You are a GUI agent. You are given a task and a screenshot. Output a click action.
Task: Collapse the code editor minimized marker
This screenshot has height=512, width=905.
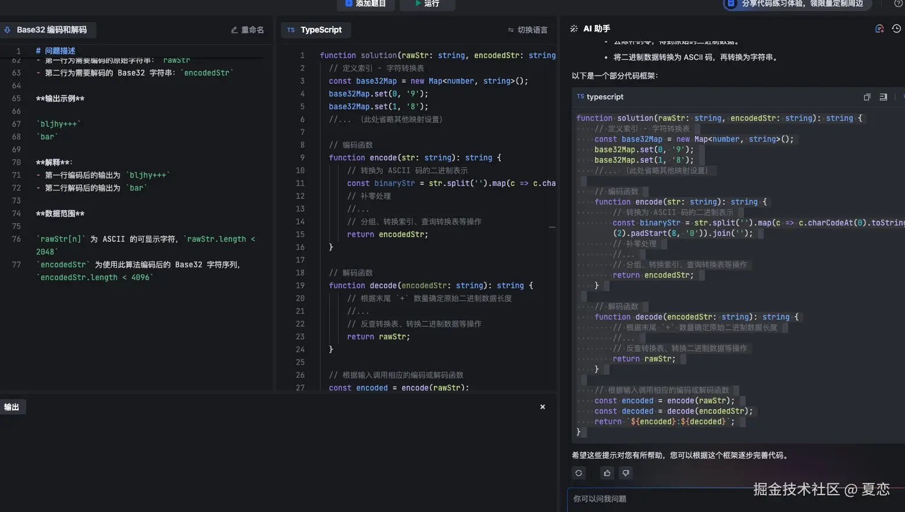tap(551, 227)
